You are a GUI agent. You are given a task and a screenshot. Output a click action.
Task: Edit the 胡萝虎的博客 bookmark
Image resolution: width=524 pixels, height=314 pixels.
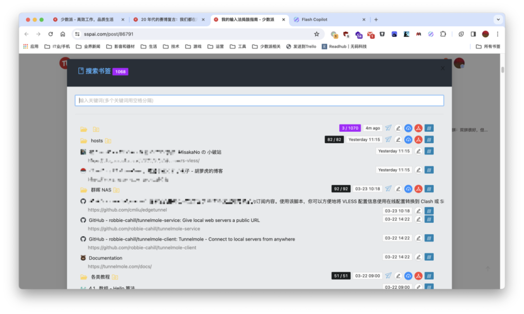click(418, 170)
